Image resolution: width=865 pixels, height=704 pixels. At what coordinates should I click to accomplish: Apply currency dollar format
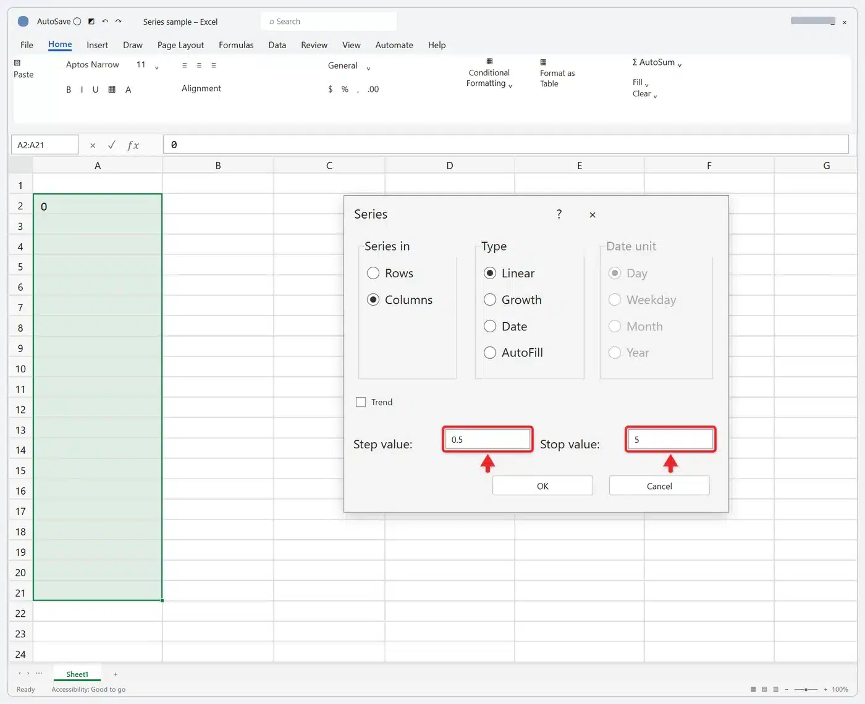(330, 90)
